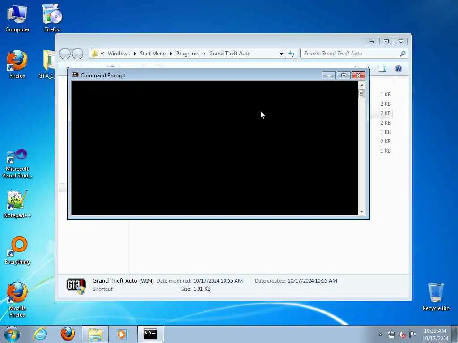The width and height of the screenshot is (458, 343).
Task: Expand the arrow after the Programs breadcrumb
Action: coord(204,54)
